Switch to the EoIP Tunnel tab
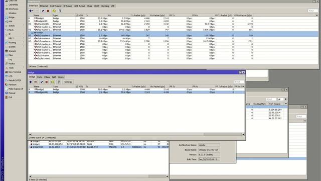Image resolution: width=321 pixels, height=181 pixels. click(56, 6)
